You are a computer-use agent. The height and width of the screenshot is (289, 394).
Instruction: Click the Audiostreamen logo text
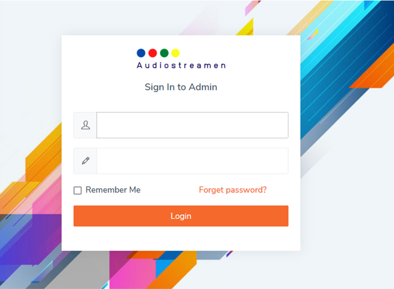pyautogui.click(x=181, y=66)
